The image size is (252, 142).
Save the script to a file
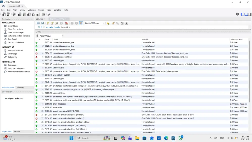tap(42, 23)
